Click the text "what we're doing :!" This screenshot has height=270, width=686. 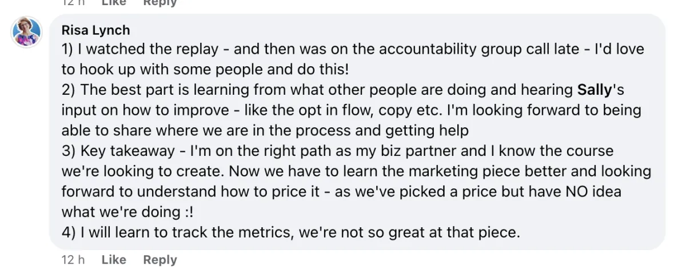(x=127, y=212)
